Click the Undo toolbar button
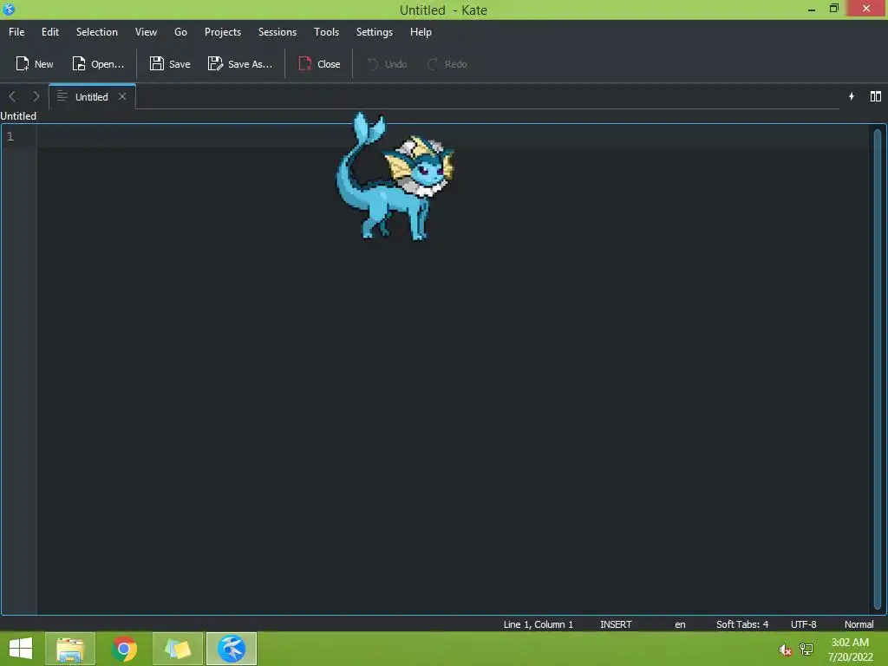 pos(388,64)
